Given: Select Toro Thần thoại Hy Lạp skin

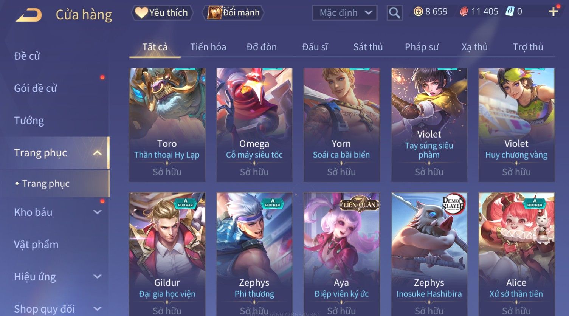Looking at the screenshot, I should pos(167,125).
